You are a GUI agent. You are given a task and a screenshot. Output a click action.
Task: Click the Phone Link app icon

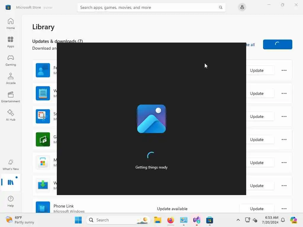coord(43,207)
